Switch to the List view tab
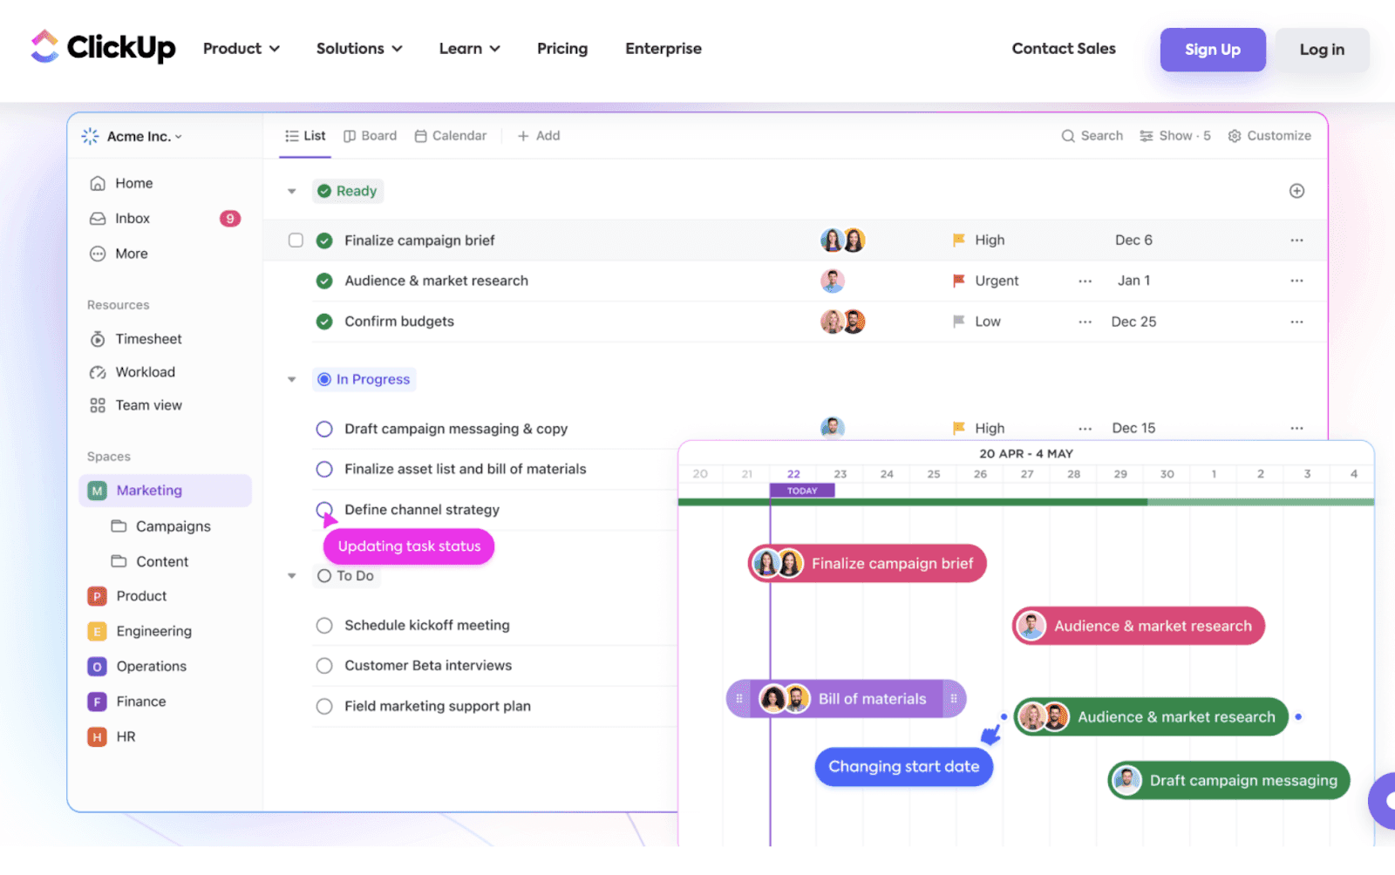The width and height of the screenshot is (1395, 875). tap(305, 136)
